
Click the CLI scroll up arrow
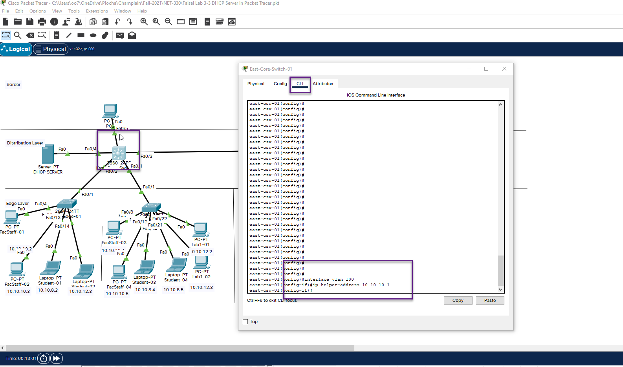[500, 104]
